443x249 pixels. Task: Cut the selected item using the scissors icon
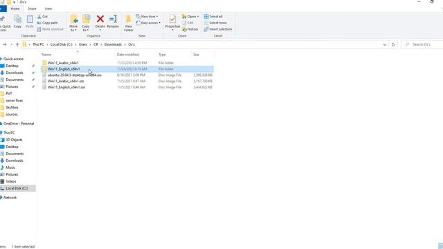(x=42, y=17)
